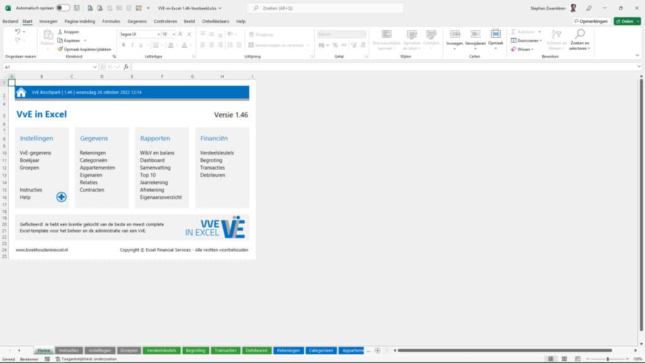Open Zoeken en selecteren with the magnifier icon
This screenshot has width=645, height=363.
(579, 33)
